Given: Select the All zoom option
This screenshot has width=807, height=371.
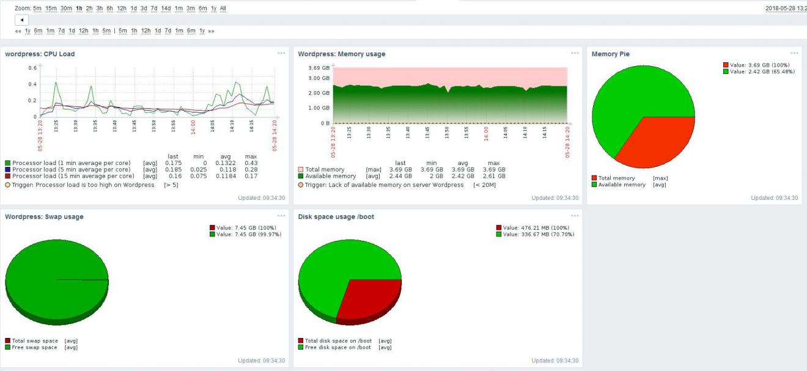Looking at the screenshot, I should (223, 8).
